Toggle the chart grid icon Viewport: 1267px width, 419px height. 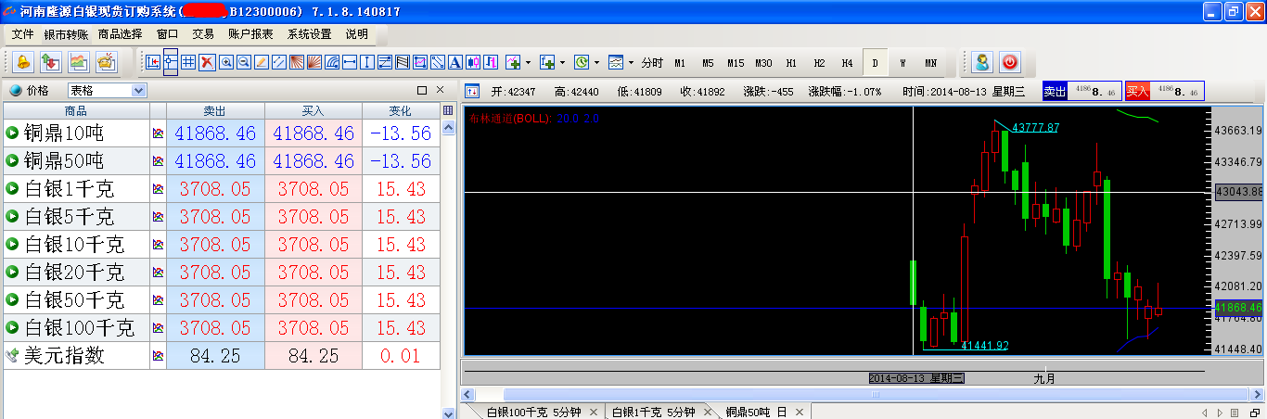tap(188, 63)
